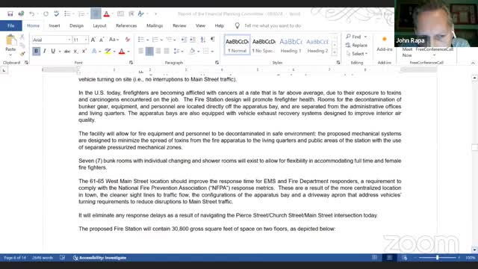Click the Increase Font Size icon

tap(93, 40)
